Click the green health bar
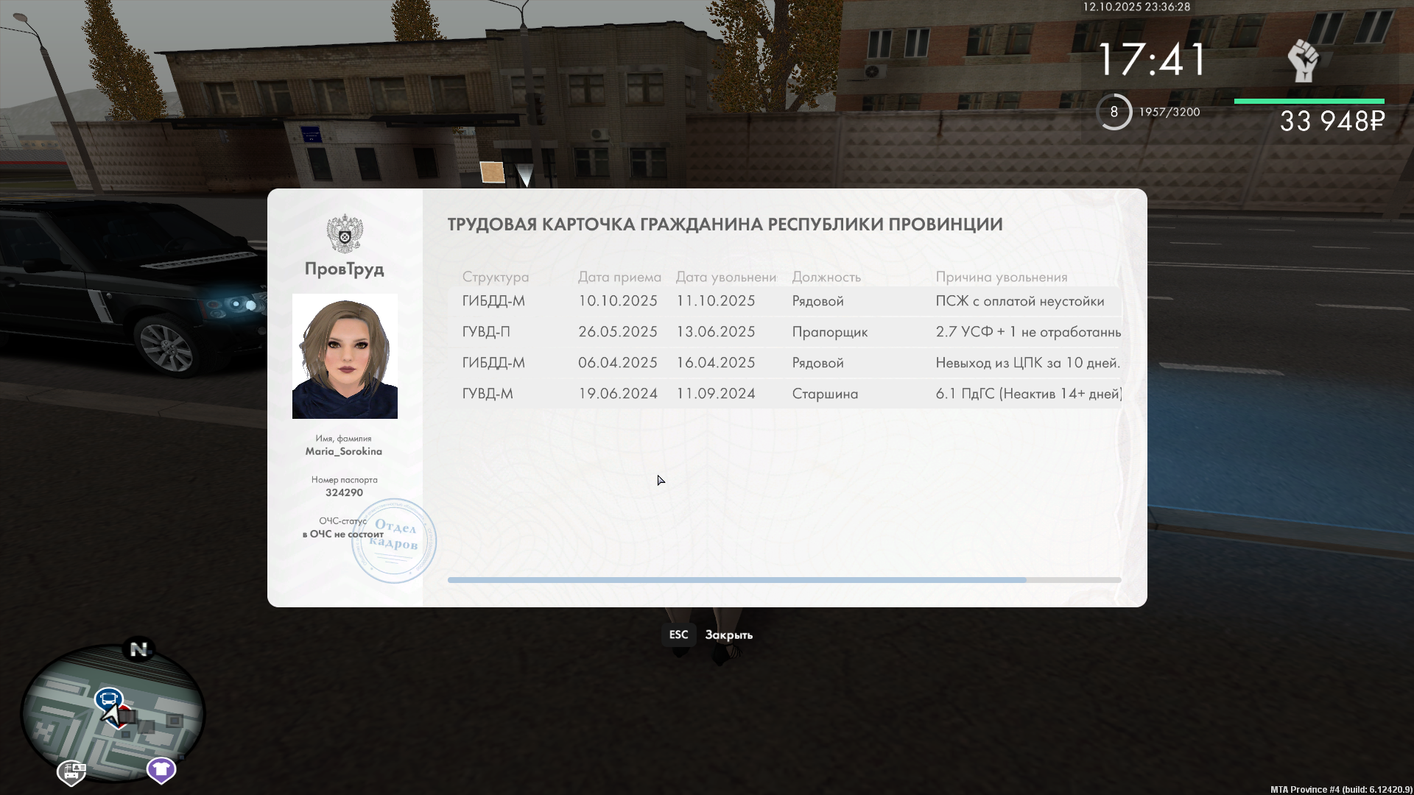Screen dimensions: 1414x795 coord(1309,101)
